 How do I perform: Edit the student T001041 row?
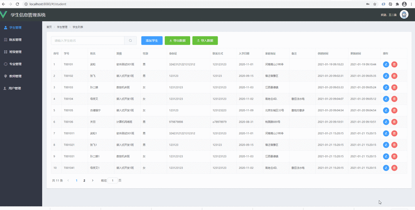(386, 168)
